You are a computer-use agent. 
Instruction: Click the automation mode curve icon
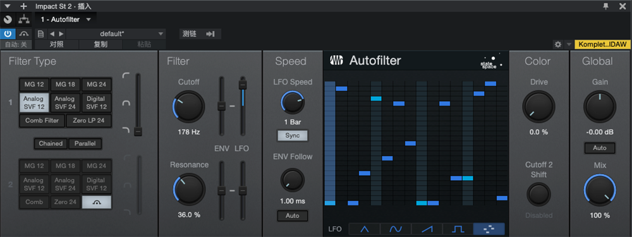(24, 34)
